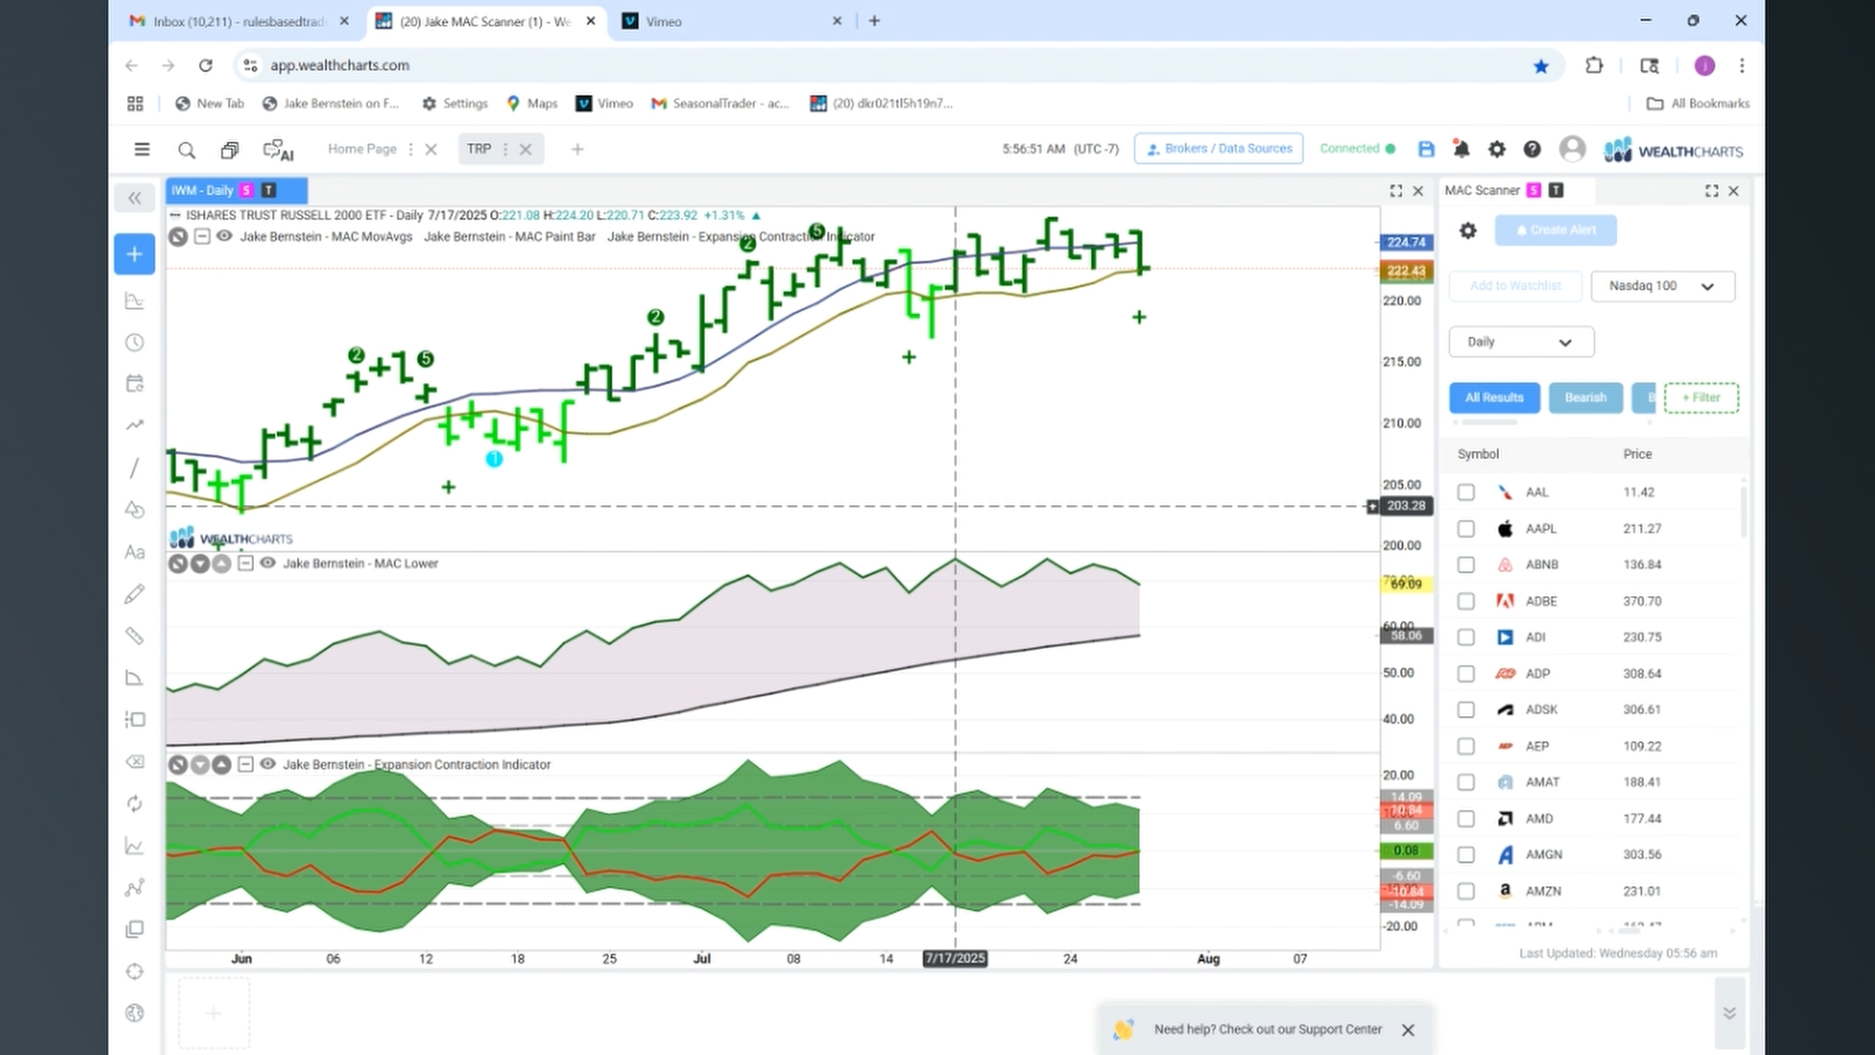Maximize the MAC Scanner panel
Screen dimensions: 1875x1055
coord(1712,190)
